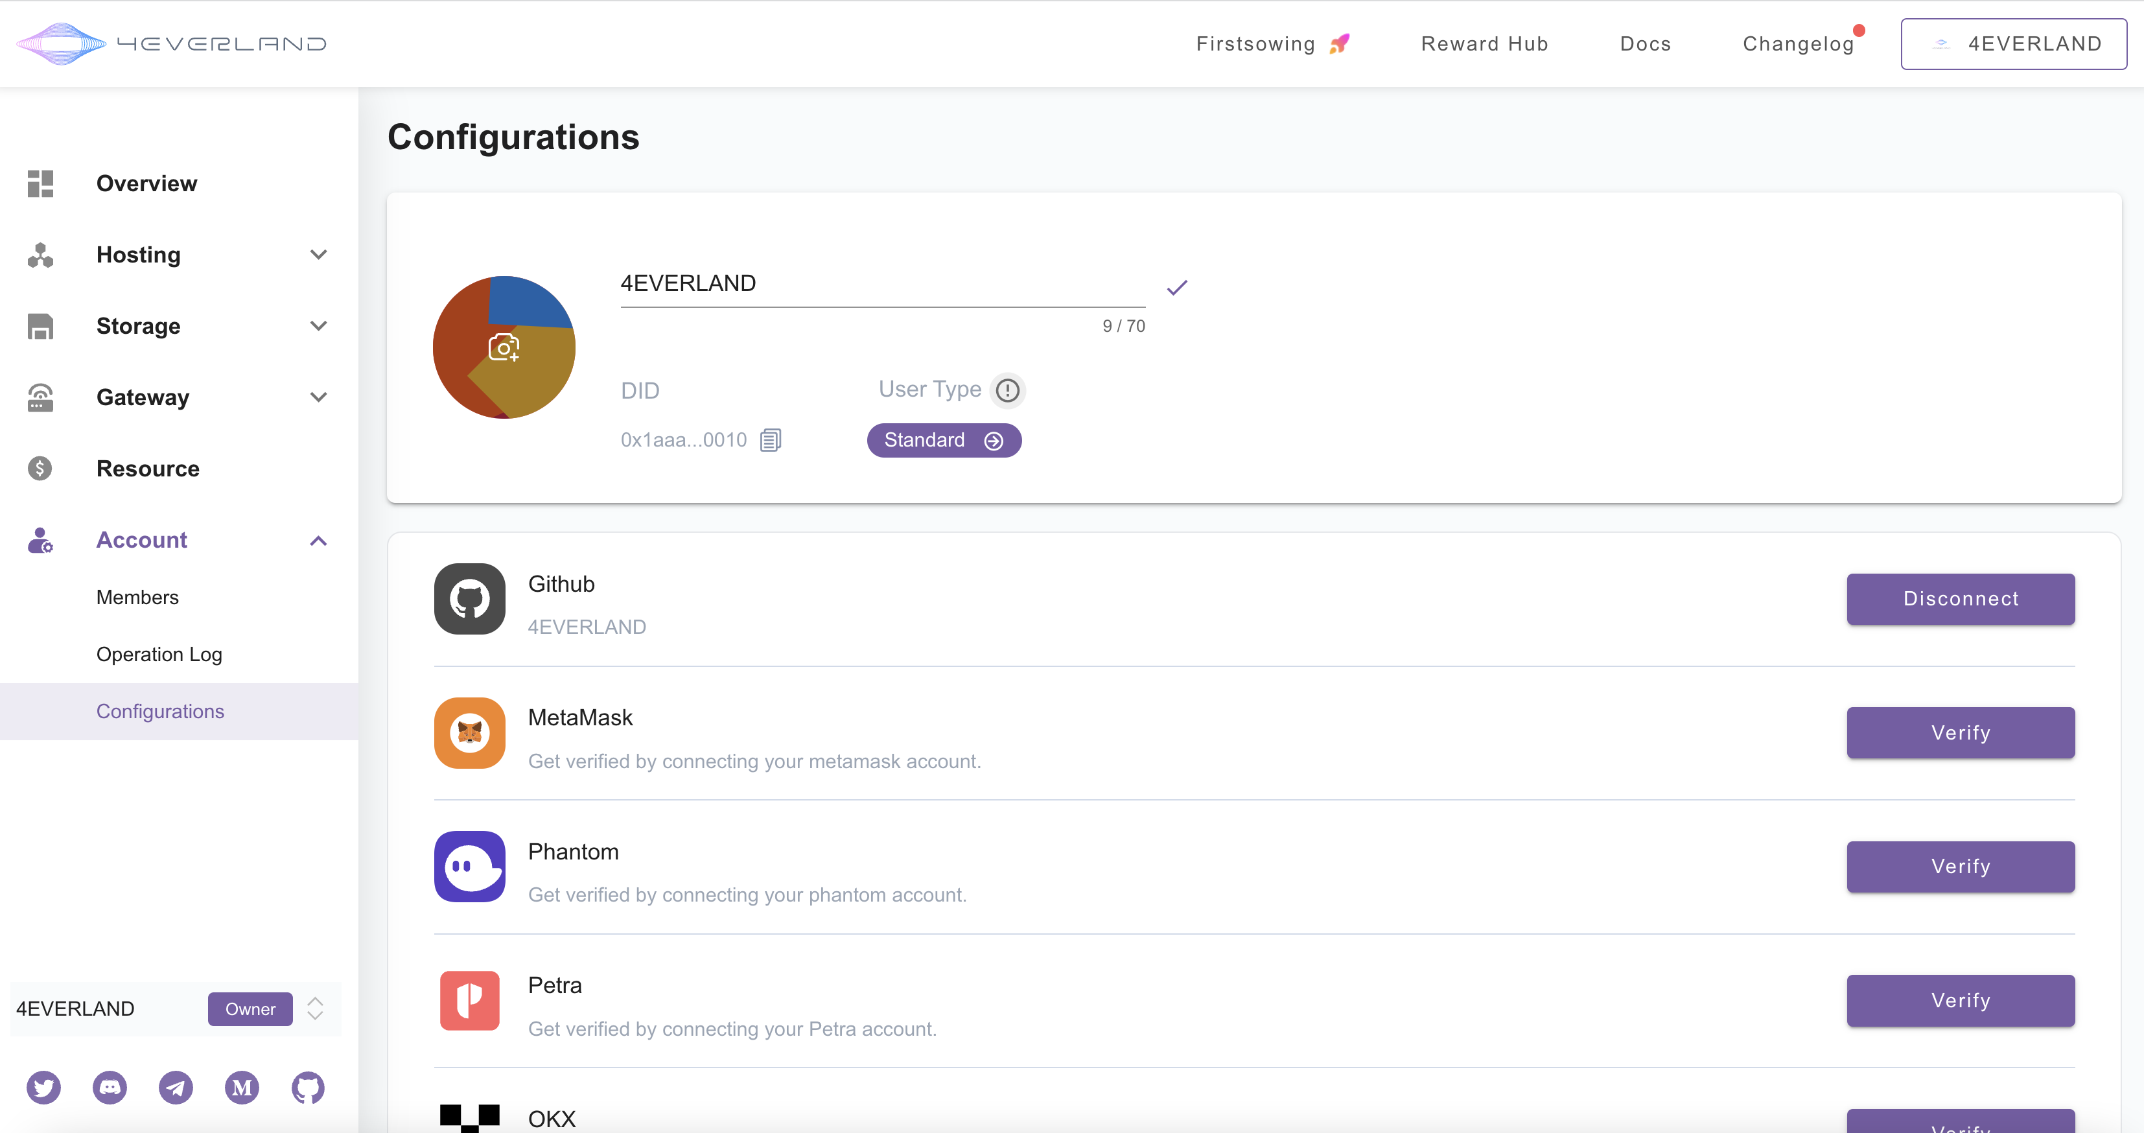
Task: Copy the DID address with the copy icon
Action: (771, 439)
